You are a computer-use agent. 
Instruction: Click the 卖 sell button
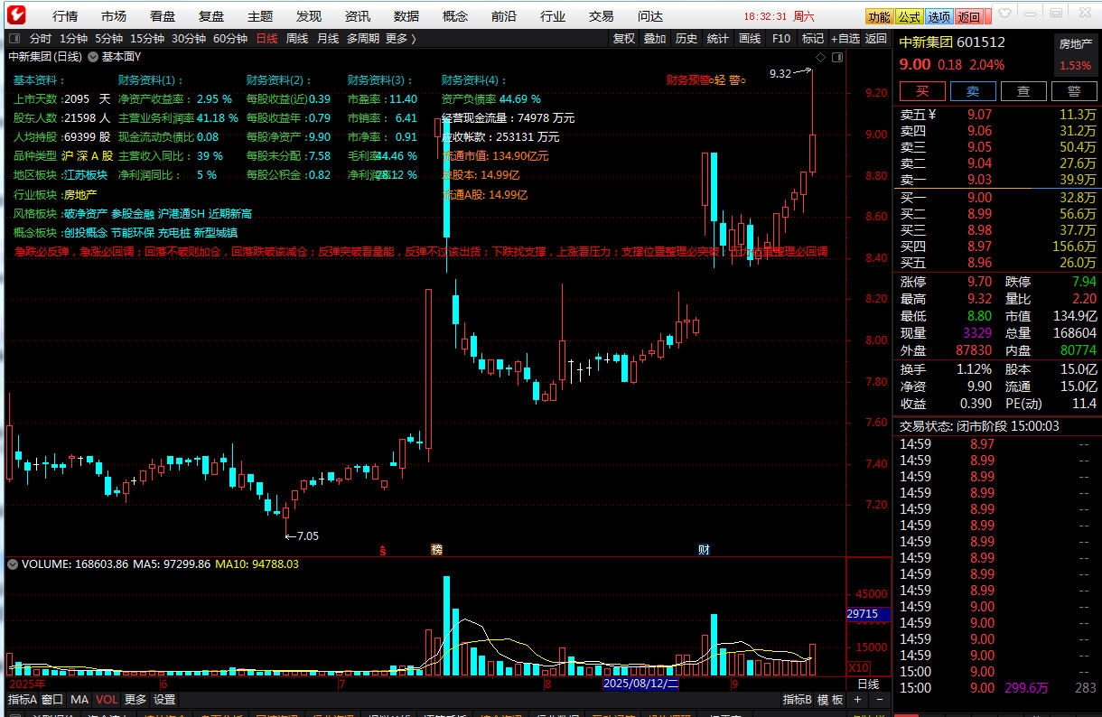click(973, 91)
